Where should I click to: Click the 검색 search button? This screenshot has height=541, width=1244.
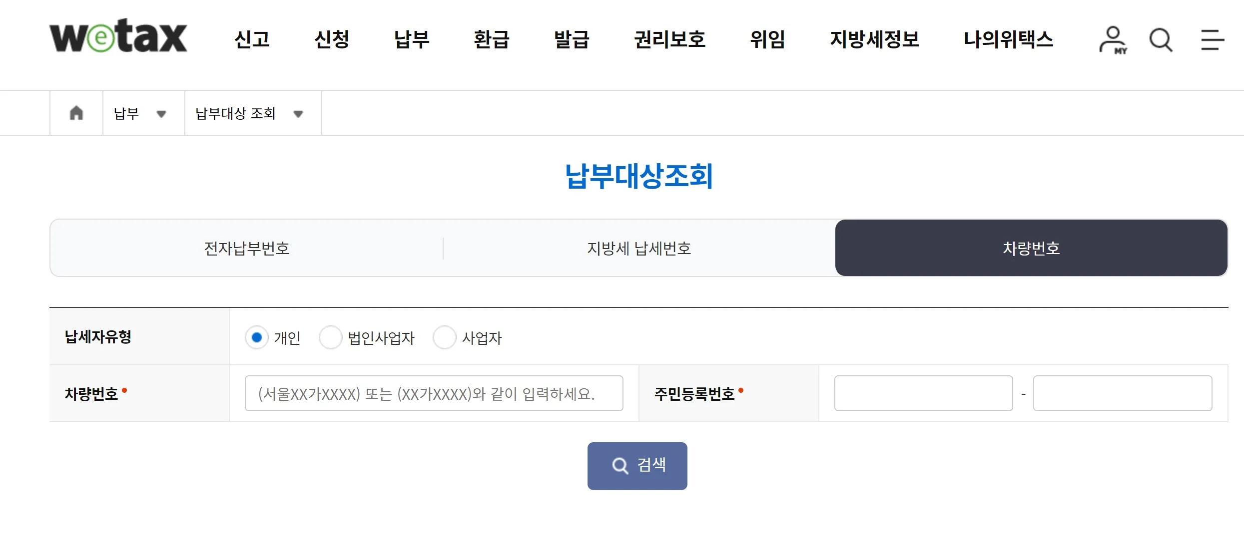pyautogui.click(x=637, y=466)
